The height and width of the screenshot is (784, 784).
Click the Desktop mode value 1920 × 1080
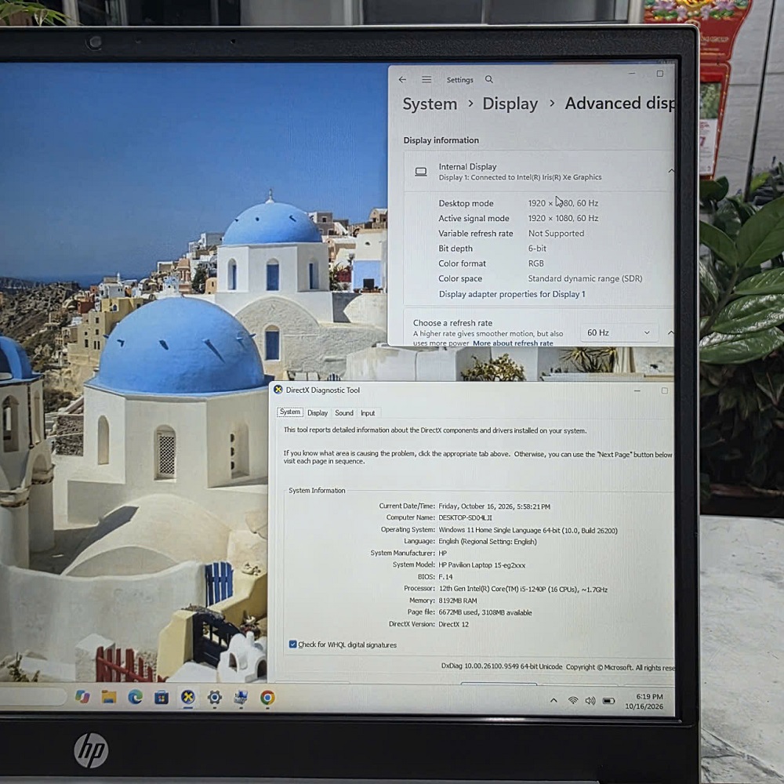563,203
